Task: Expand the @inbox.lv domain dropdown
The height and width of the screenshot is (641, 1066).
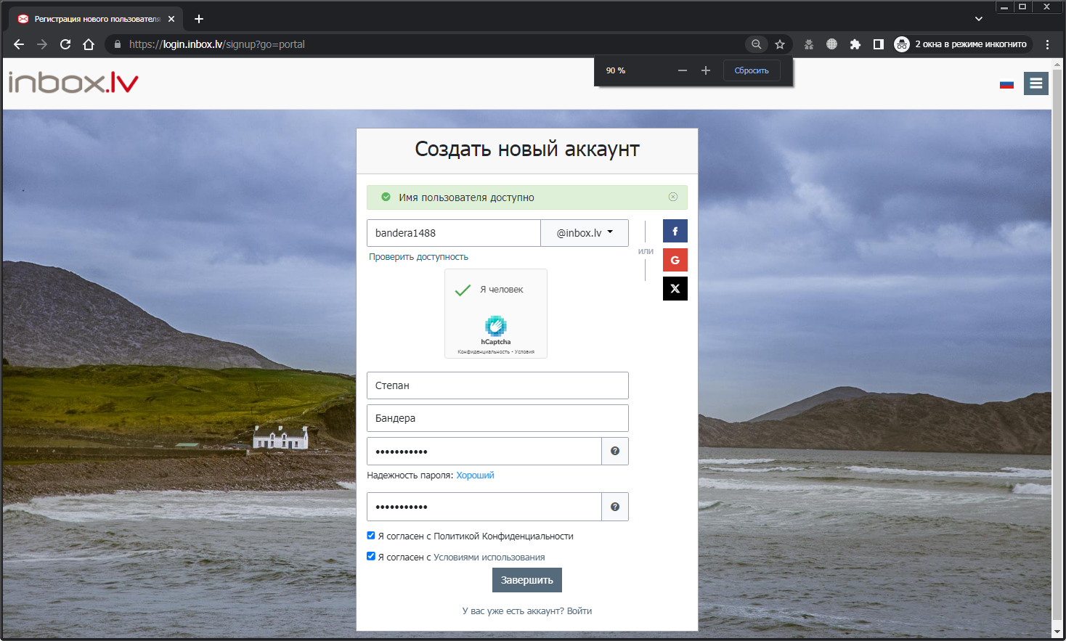Action: 585,233
